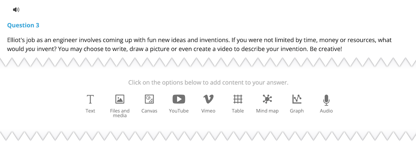Open Files and media picture icon
Viewport: 416px width, 152px height.
click(x=120, y=99)
